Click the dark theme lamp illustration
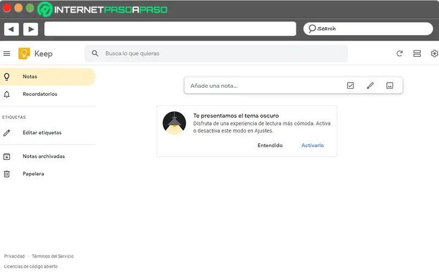The height and width of the screenshot is (274, 439). [x=174, y=123]
